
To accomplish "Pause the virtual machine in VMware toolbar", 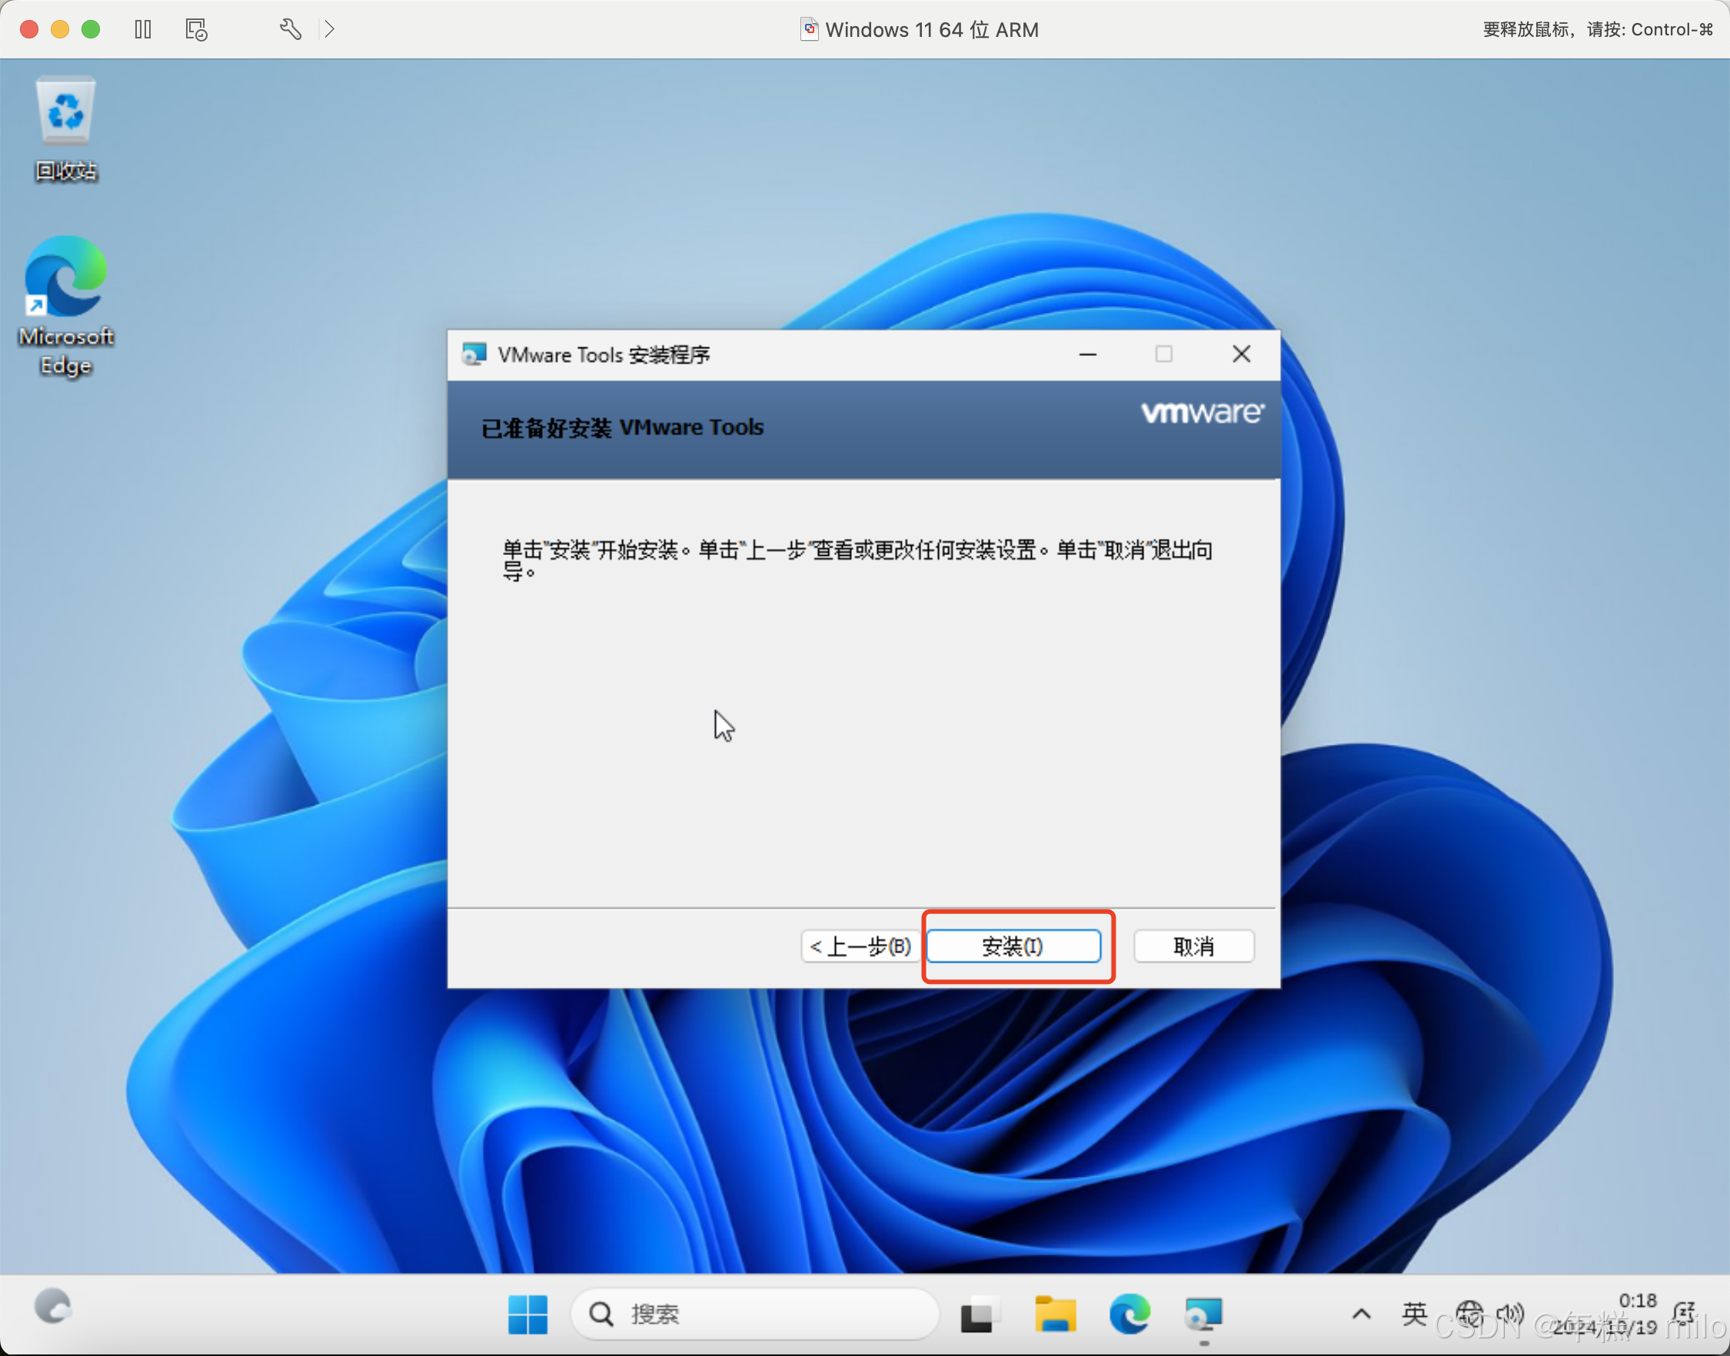I will [x=143, y=28].
